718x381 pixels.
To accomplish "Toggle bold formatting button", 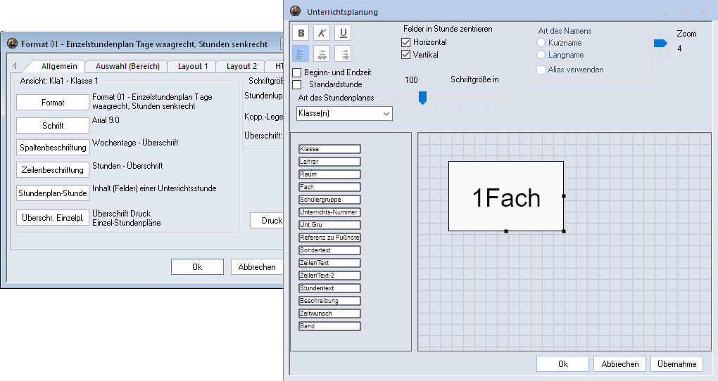I will [x=301, y=33].
